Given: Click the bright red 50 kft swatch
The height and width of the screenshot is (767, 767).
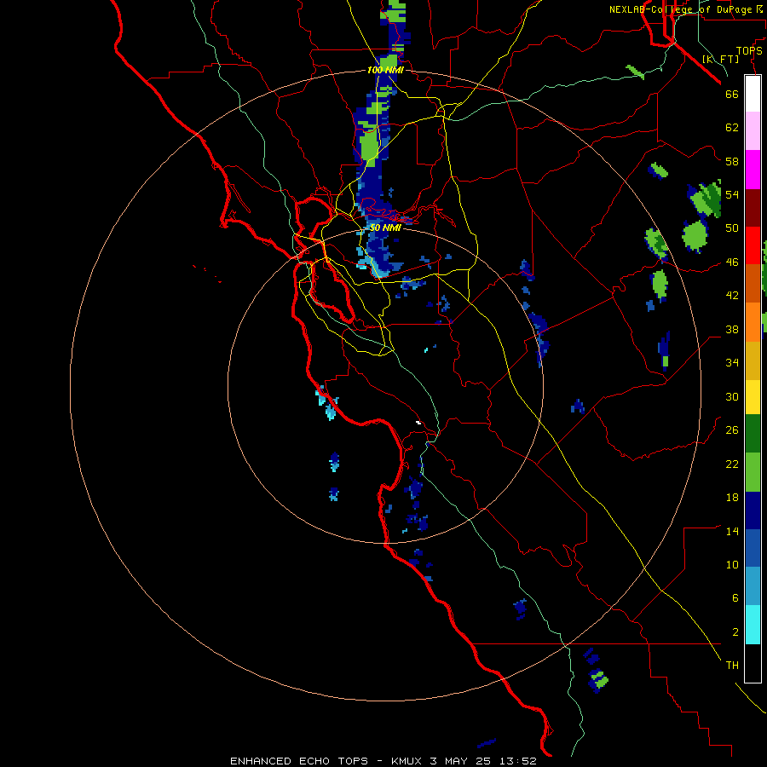Looking at the screenshot, I should [x=753, y=245].
